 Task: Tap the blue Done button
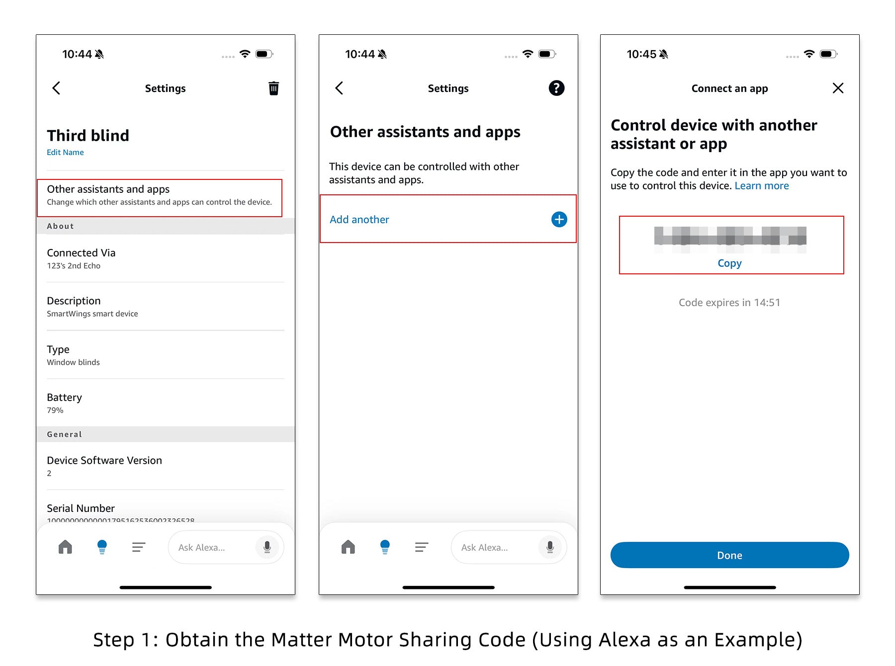pos(729,555)
